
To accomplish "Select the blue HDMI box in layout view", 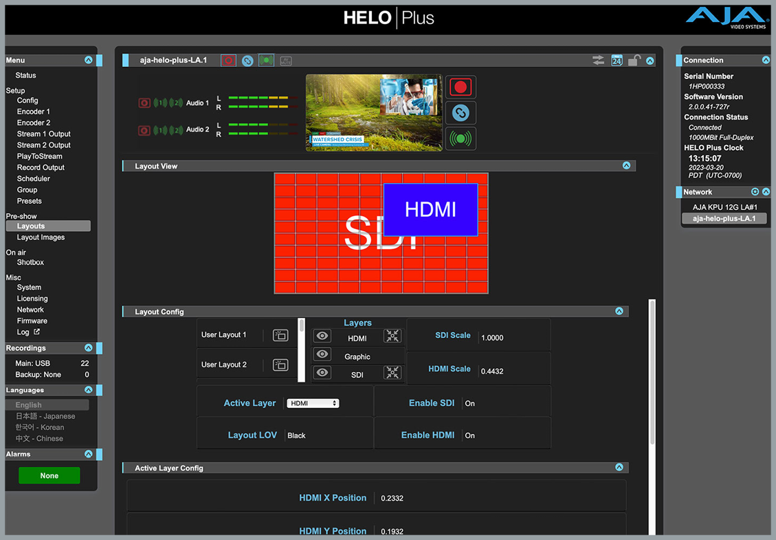I will tap(430, 210).
